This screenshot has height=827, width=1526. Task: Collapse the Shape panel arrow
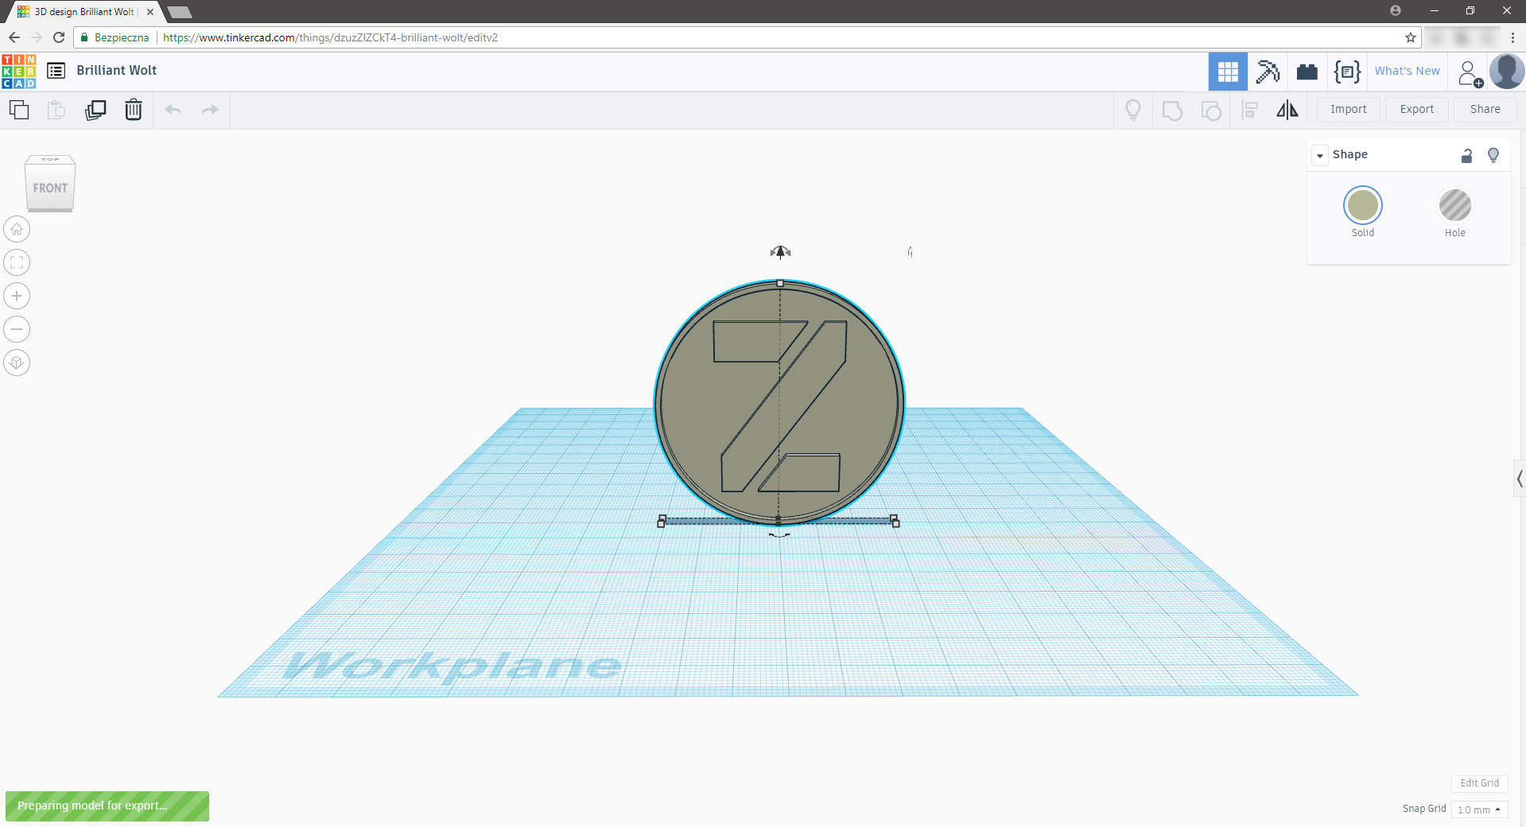point(1320,155)
